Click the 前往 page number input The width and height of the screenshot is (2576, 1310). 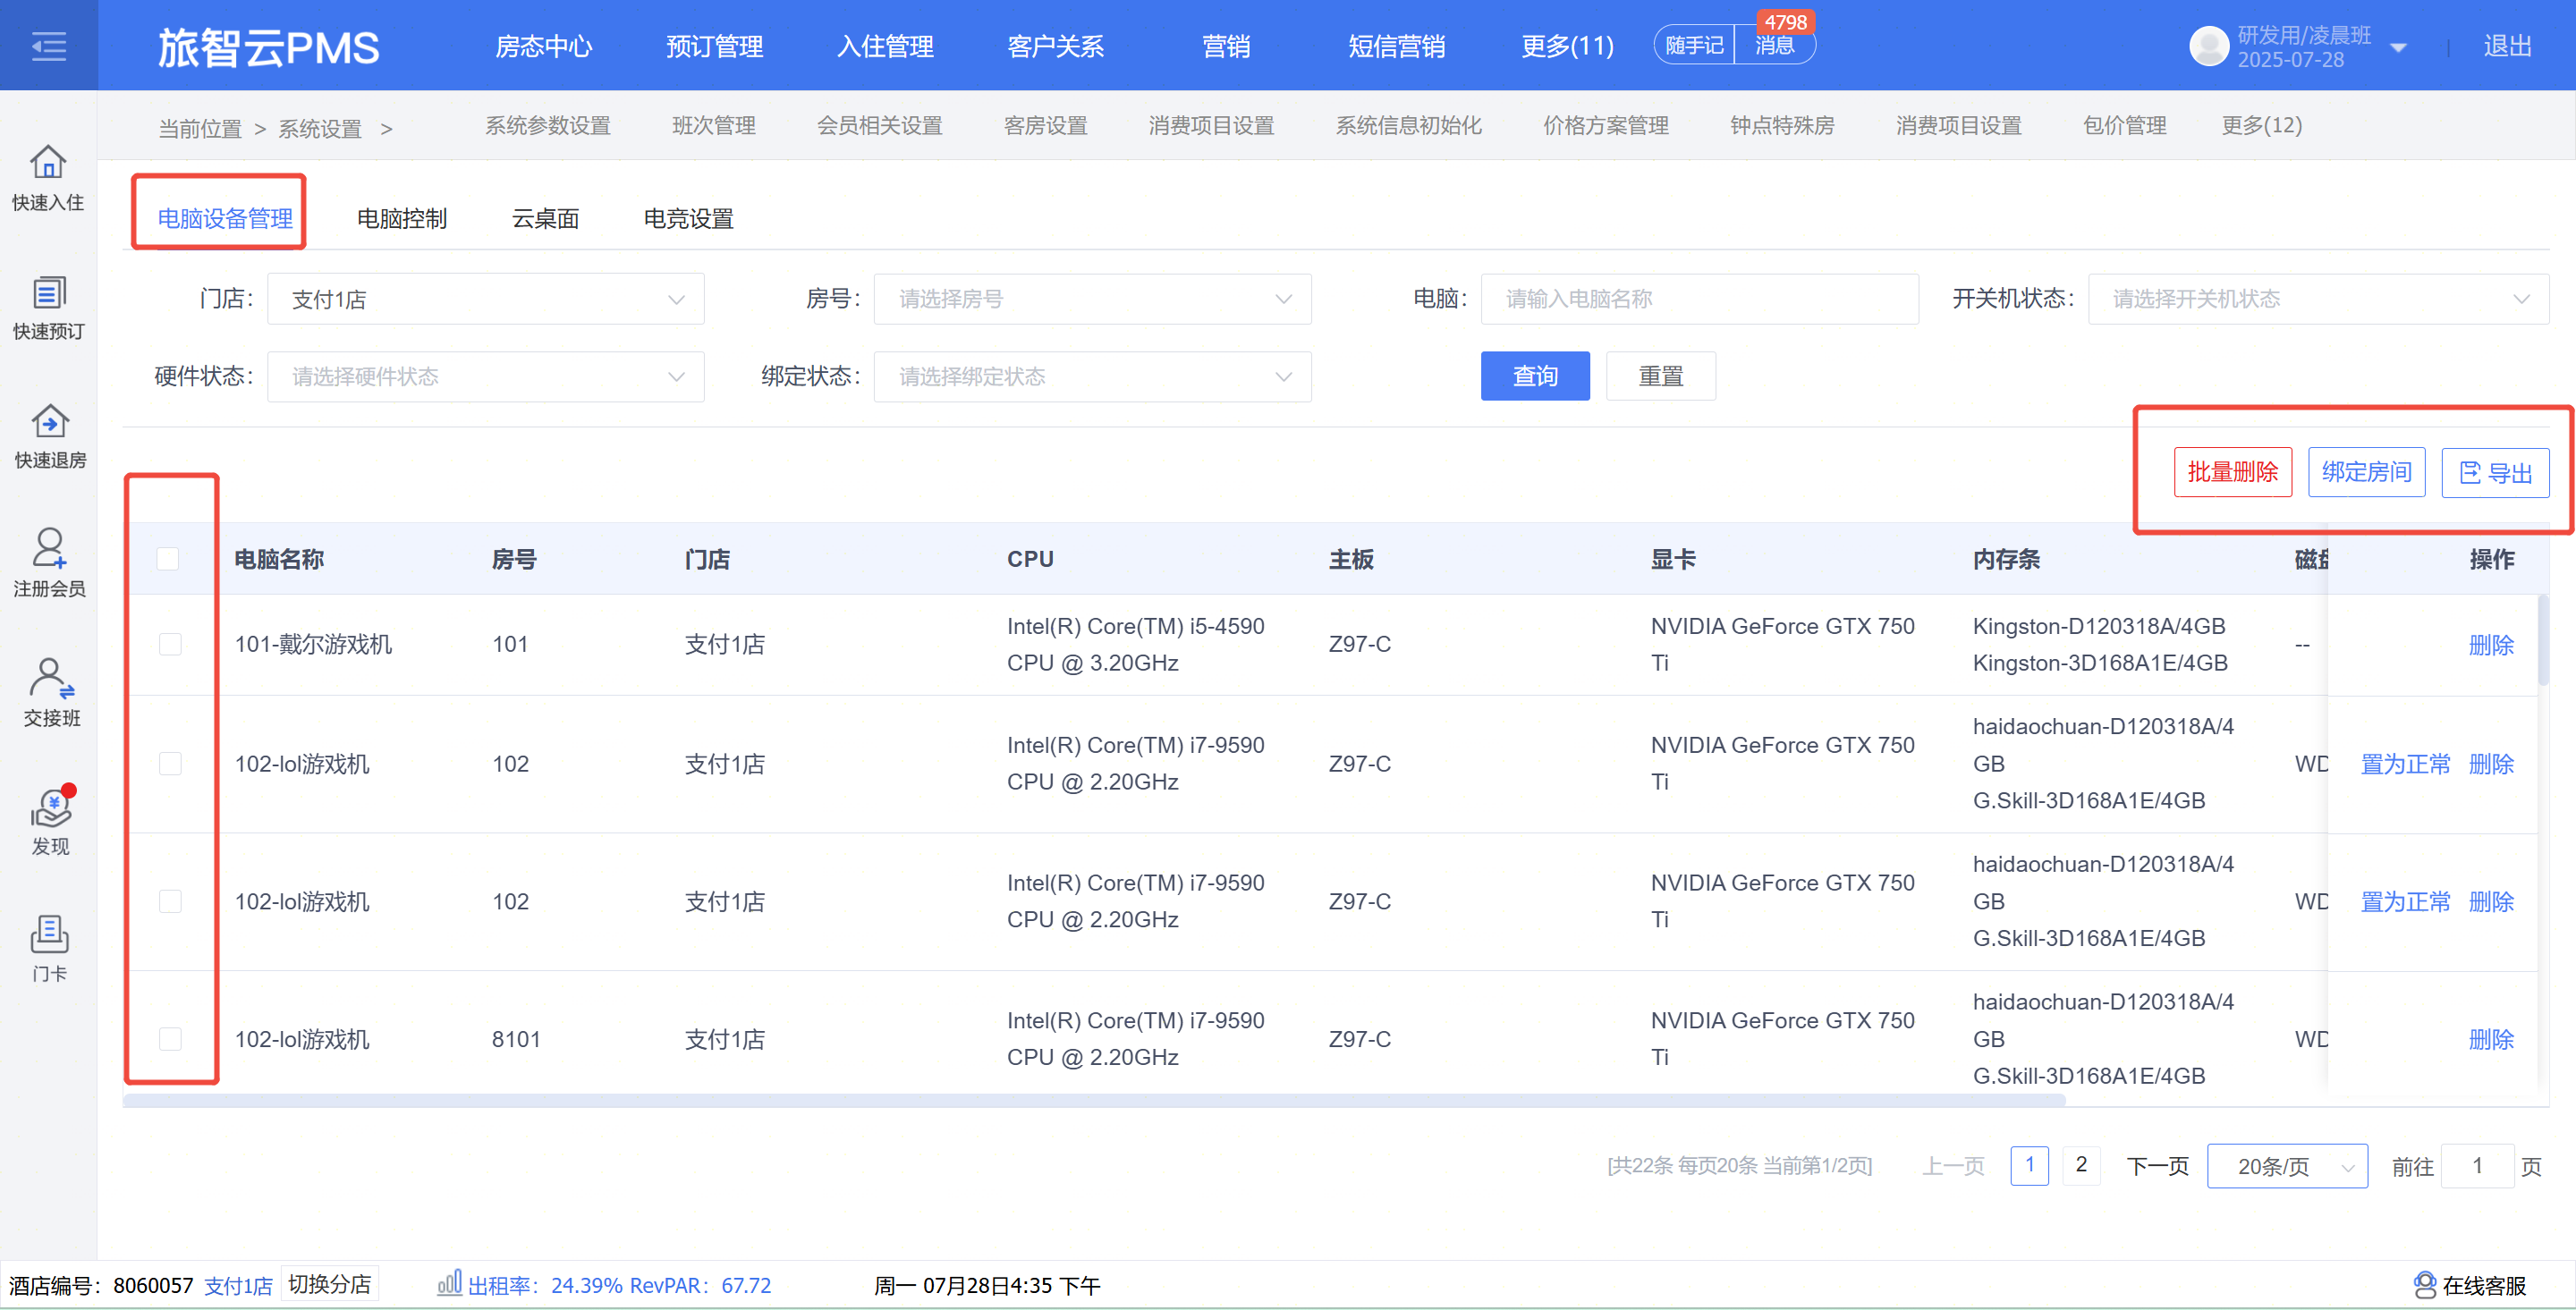(x=2477, y=1166)
